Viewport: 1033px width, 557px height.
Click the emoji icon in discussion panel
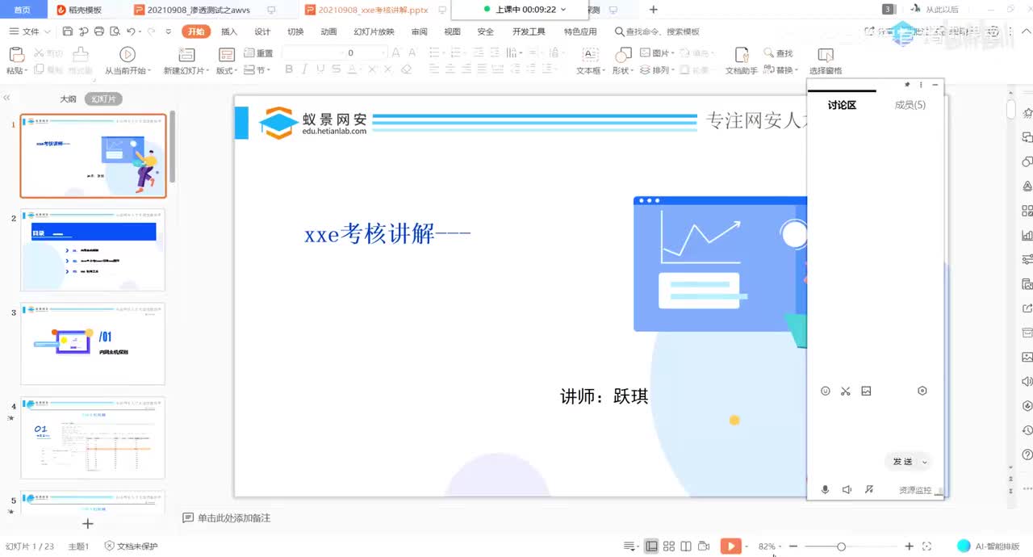click(826, 391)
